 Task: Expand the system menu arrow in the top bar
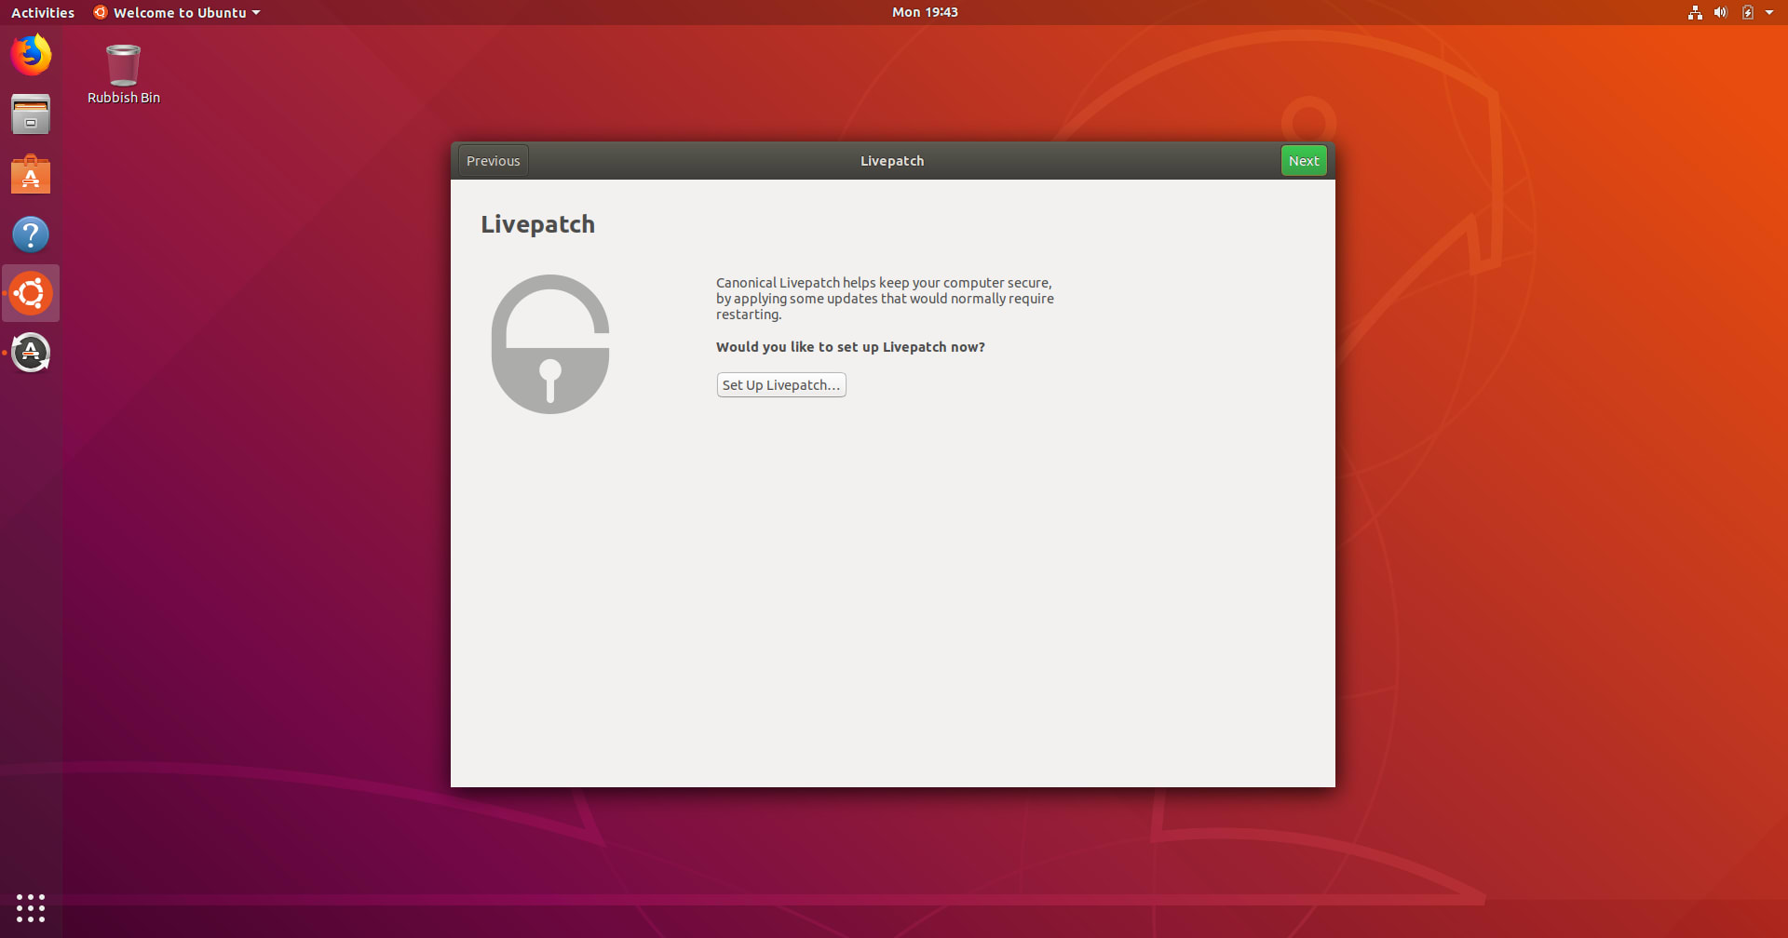pos(1769,12)
